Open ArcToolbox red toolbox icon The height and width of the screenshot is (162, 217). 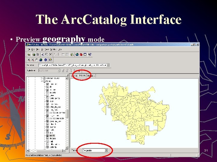point(81,54)
